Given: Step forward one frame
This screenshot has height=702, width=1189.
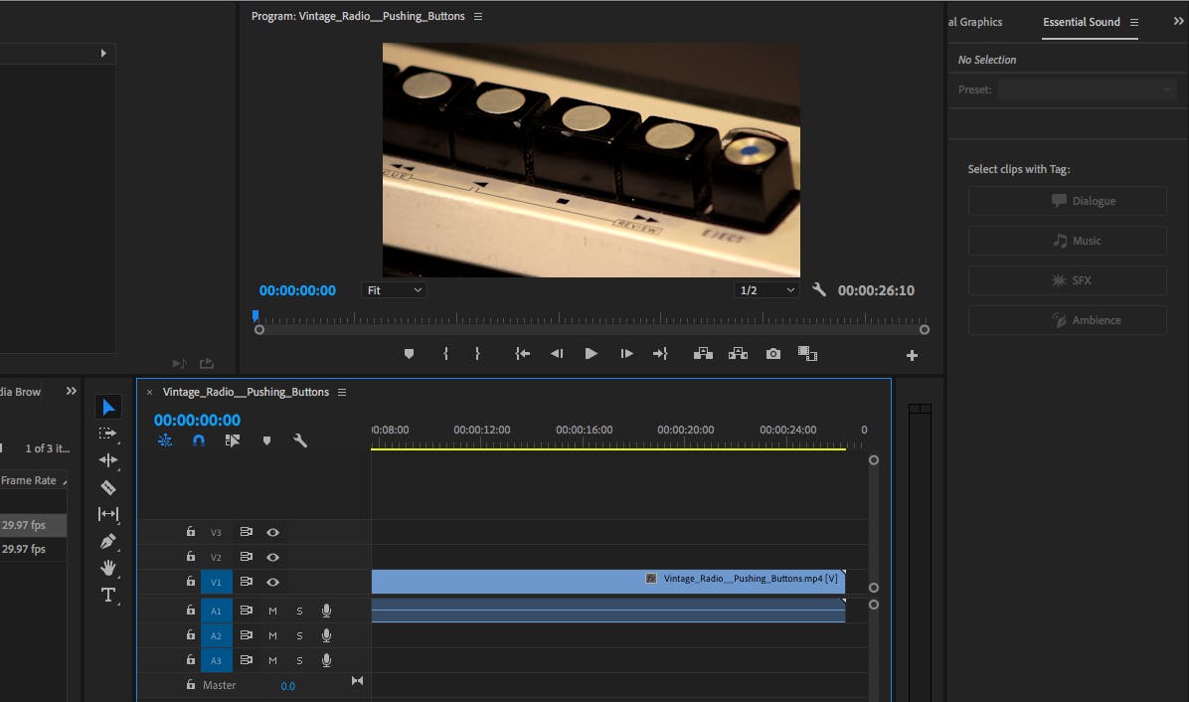Looking at the screenshot, I should coord(626,354).
